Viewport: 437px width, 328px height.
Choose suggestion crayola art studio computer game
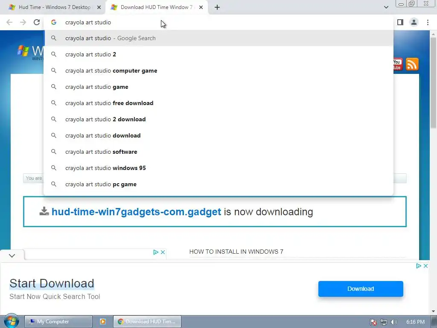[218, 70]
